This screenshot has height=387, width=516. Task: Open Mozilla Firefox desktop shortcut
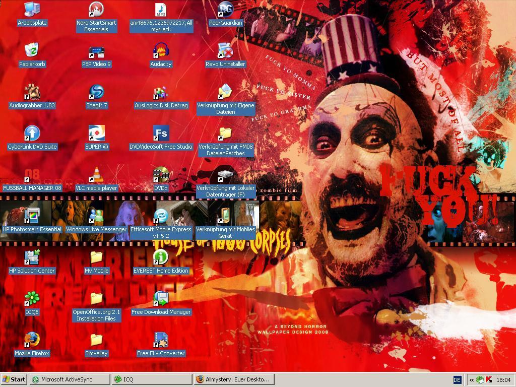pos(32,340)
